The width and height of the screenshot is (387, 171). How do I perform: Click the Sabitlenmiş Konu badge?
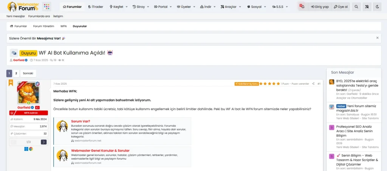point(246,84)
